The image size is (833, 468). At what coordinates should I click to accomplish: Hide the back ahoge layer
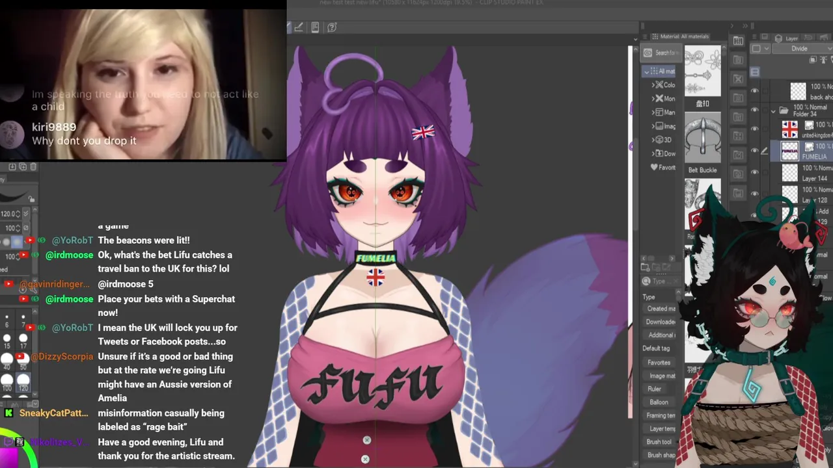click(x=754, y=91)
